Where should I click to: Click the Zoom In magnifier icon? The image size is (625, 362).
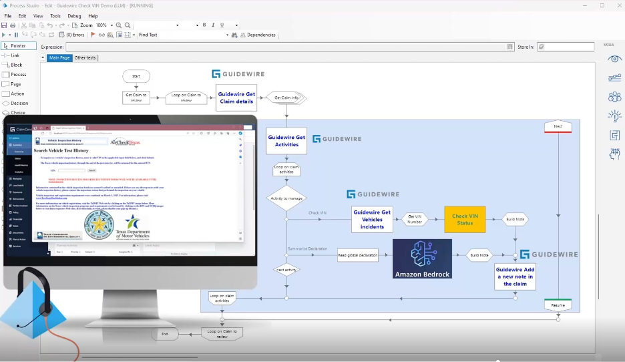[x=119, y=25]
